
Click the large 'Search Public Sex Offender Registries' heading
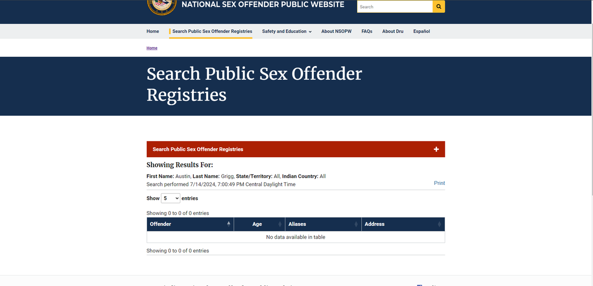[x=254, y=84]
